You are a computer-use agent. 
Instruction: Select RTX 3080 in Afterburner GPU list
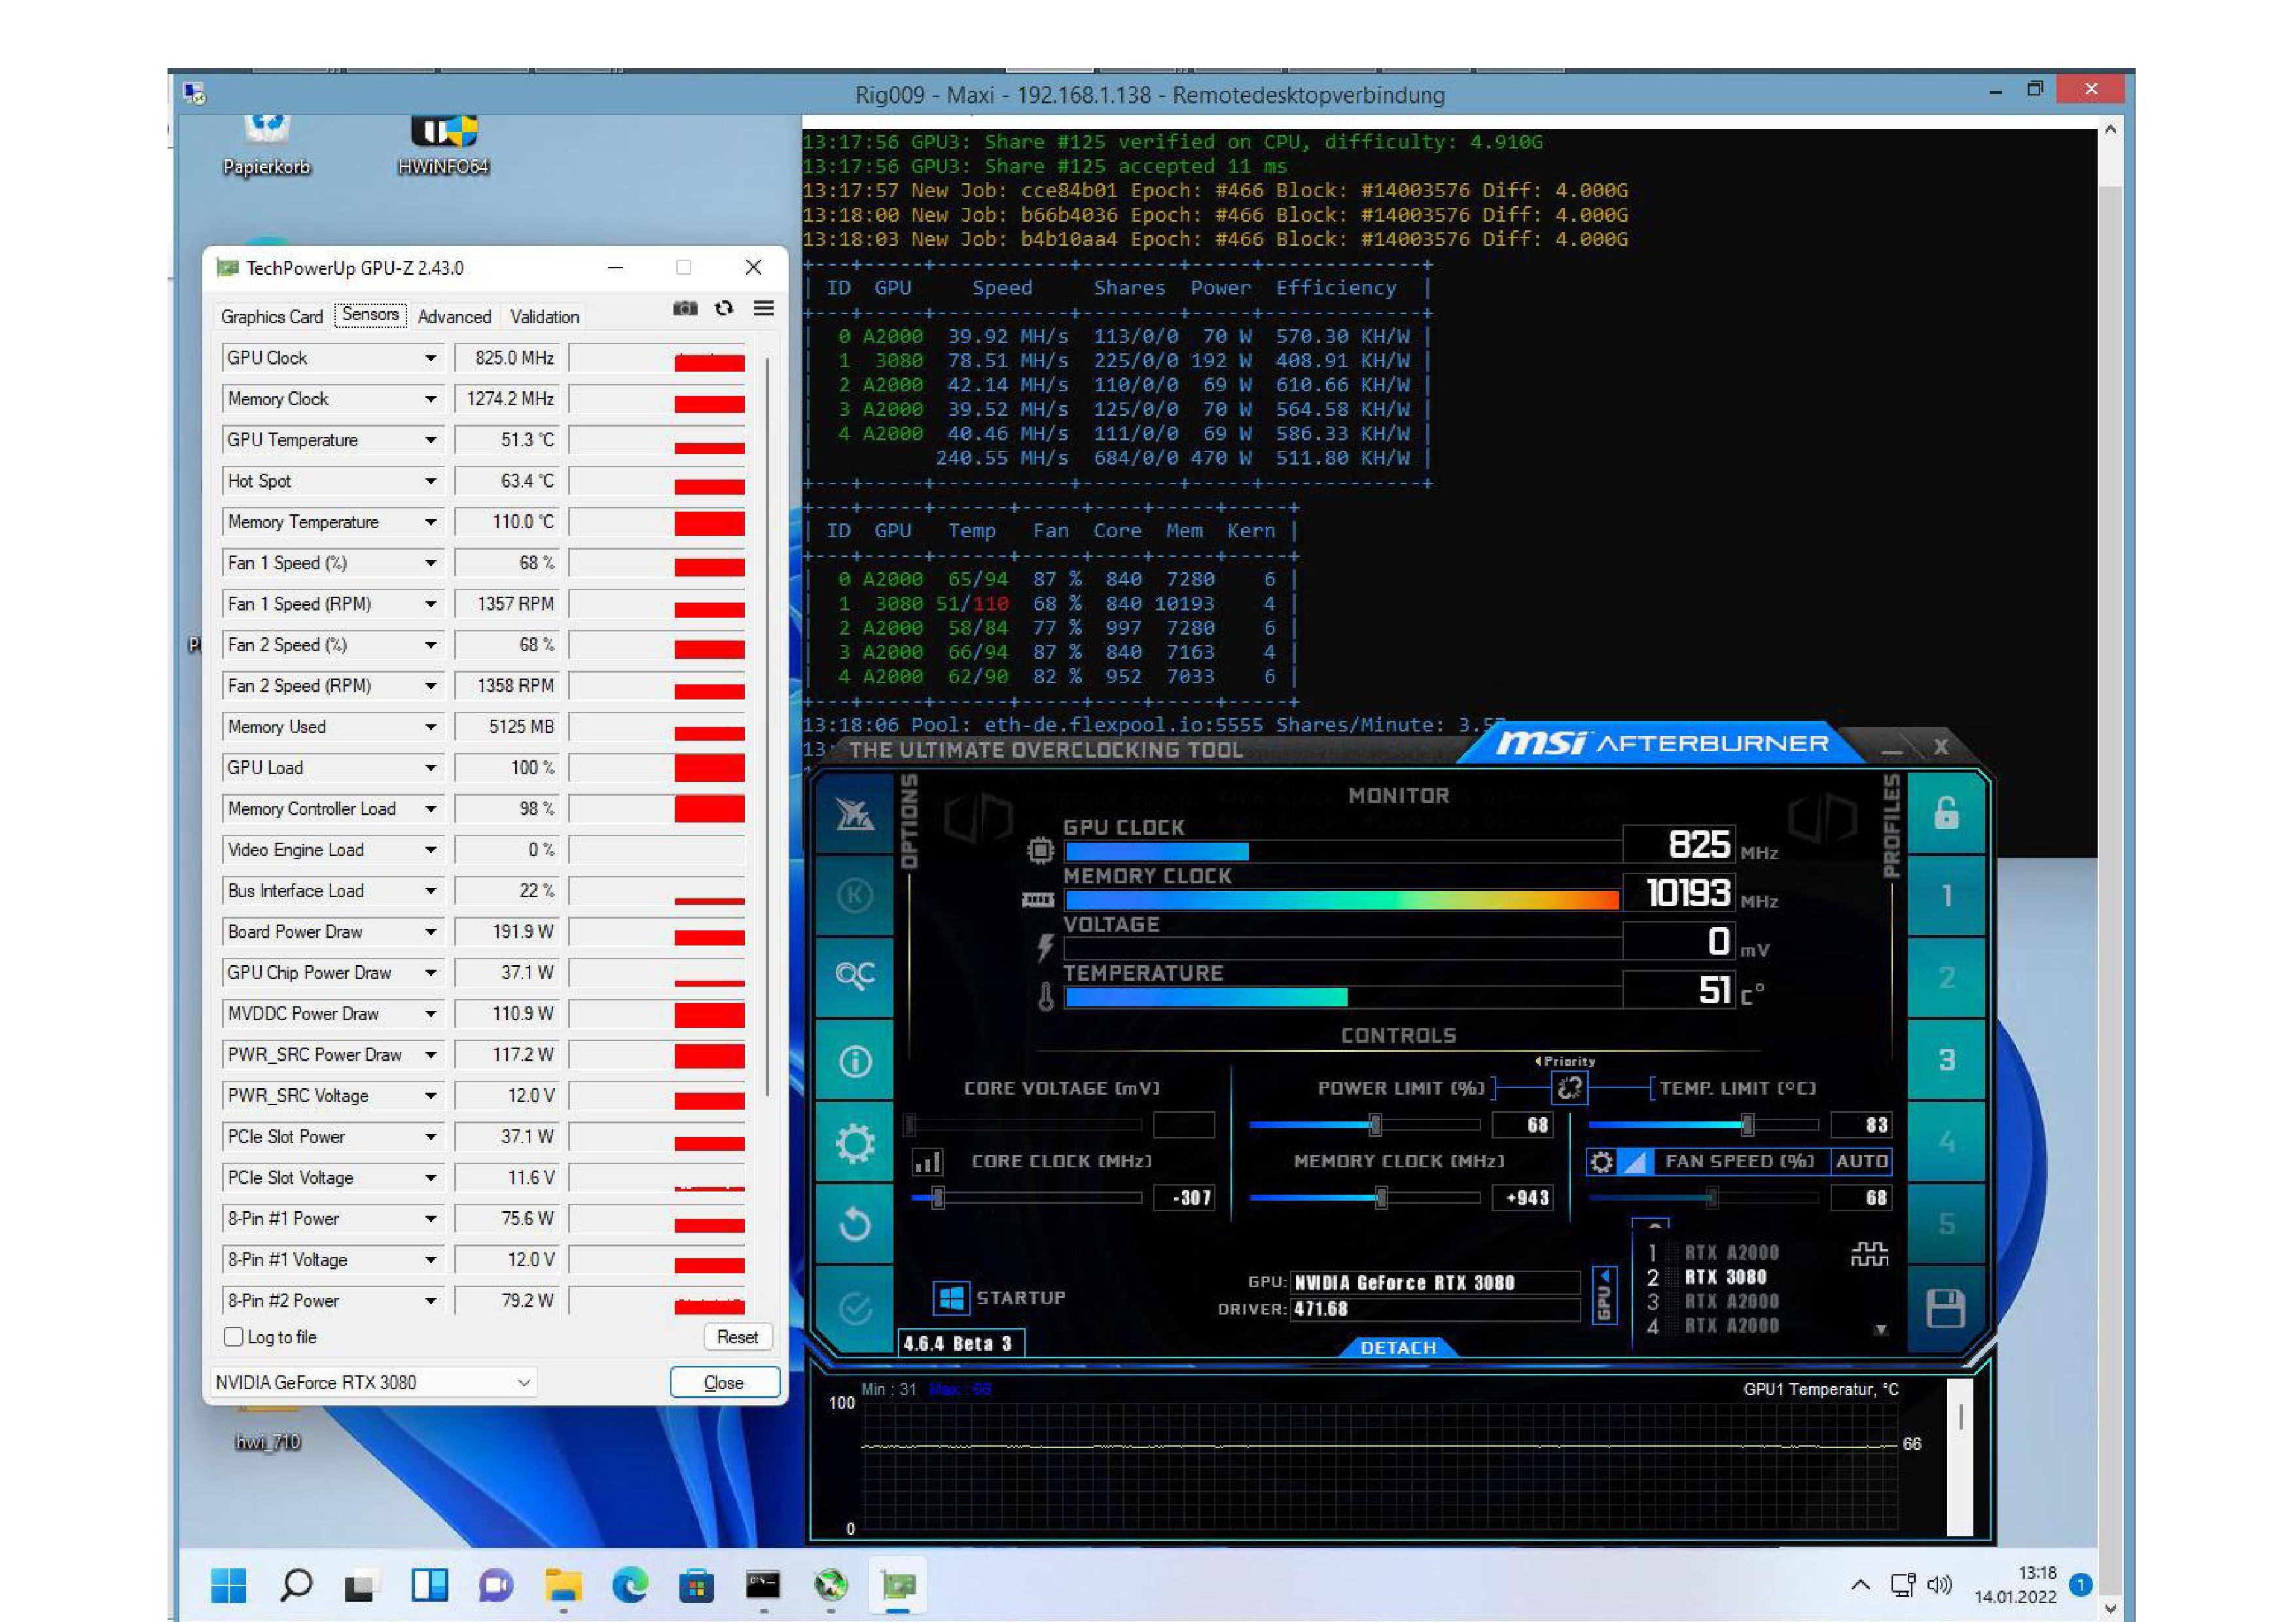(x=1725, y=1277)
